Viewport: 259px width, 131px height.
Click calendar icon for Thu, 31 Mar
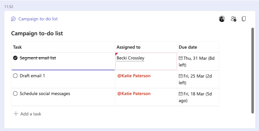(x=181, y=58)
